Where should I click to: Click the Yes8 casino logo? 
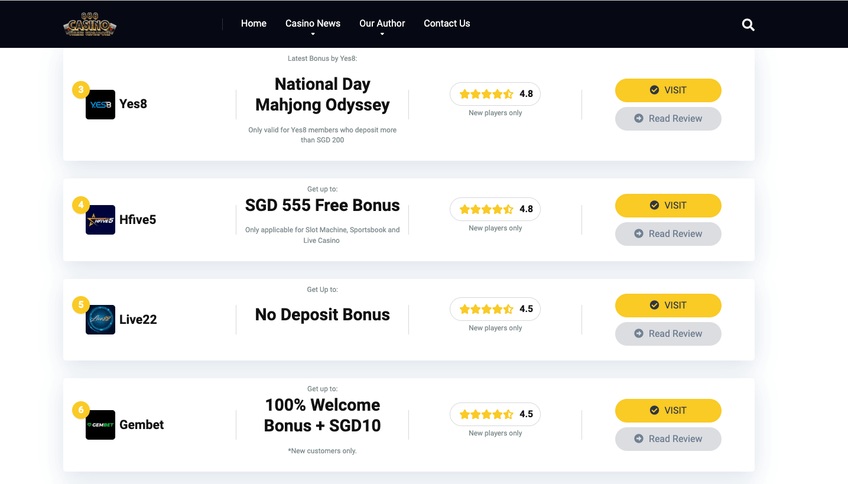click(100, 105)
